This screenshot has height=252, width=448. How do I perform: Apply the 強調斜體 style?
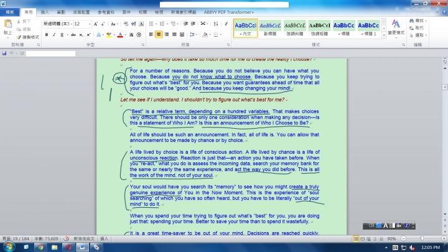(294, 28)
